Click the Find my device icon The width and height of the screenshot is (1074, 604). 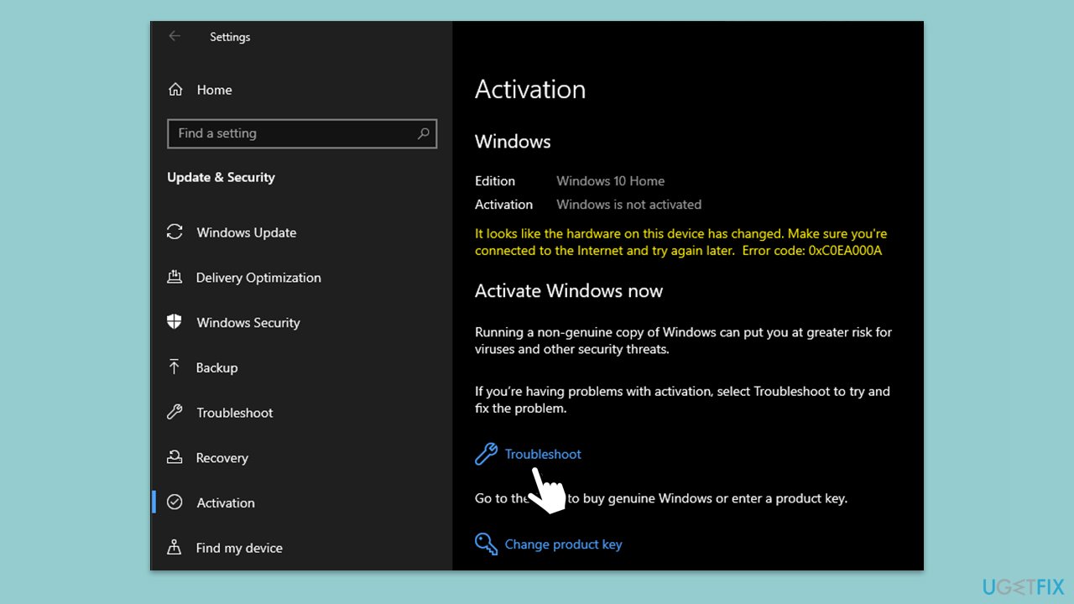click(175, 547)
